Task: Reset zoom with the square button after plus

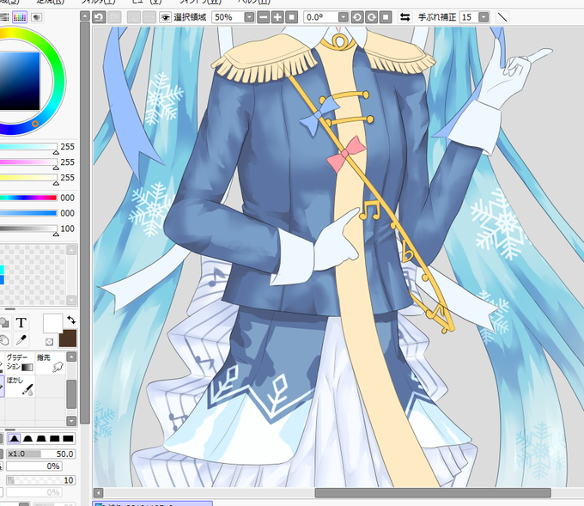Action: coord(292,17)
